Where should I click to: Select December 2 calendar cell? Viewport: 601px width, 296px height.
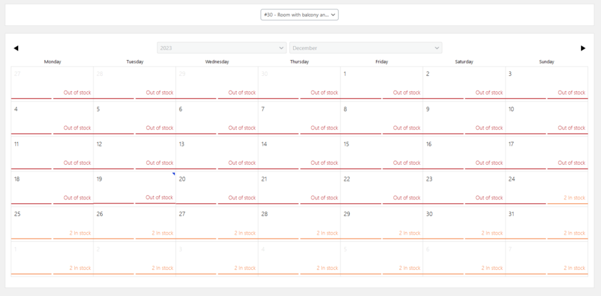coord(464,83)
